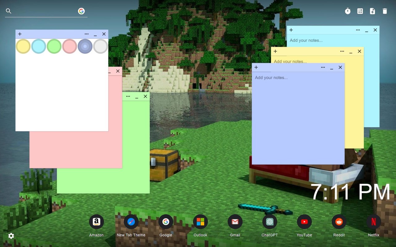Open the three-dot menu on the green note
Screen dimensions: 396x247
128,96
